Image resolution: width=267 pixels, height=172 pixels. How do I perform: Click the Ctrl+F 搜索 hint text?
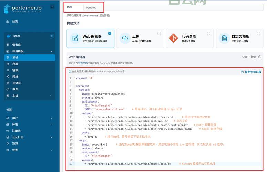pyautogui.click(x=249, y=57)
